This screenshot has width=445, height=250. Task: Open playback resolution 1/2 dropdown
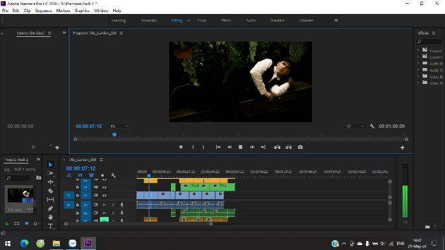click(x=355, y=126)
